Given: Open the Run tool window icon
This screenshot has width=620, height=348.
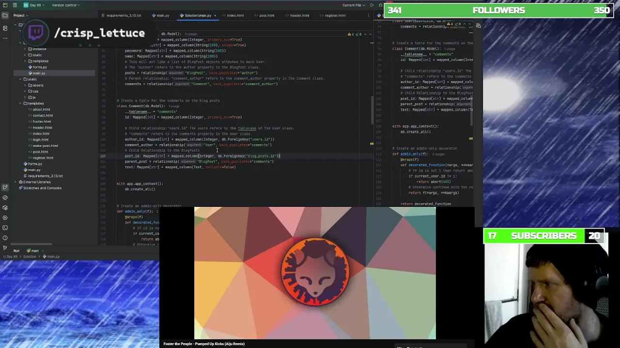Looking at the screenshot, I should tap(5, 187).
